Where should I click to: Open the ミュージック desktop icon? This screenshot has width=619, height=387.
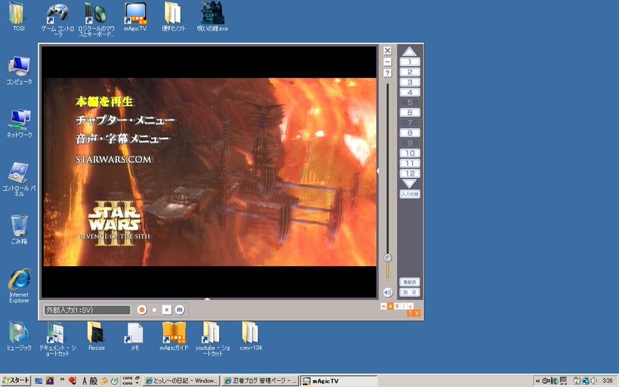[19, 336]
